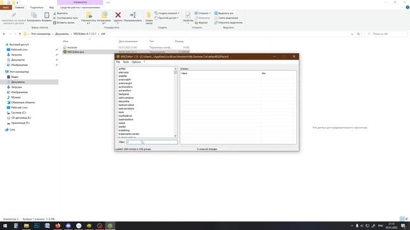Open the Open (Открыть) dropdown arrow

(x=210, y=13)
